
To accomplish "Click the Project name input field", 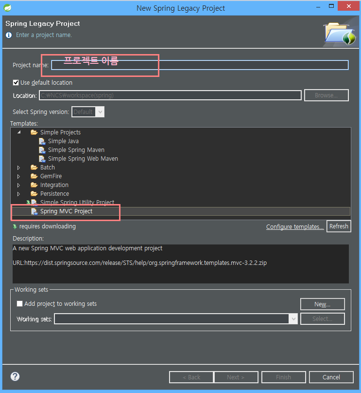I will 200,65.
